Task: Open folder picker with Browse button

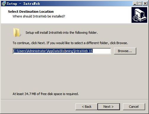Action: coord(125,51)
